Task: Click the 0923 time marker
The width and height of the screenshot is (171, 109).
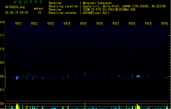Action: click(51, 23)
